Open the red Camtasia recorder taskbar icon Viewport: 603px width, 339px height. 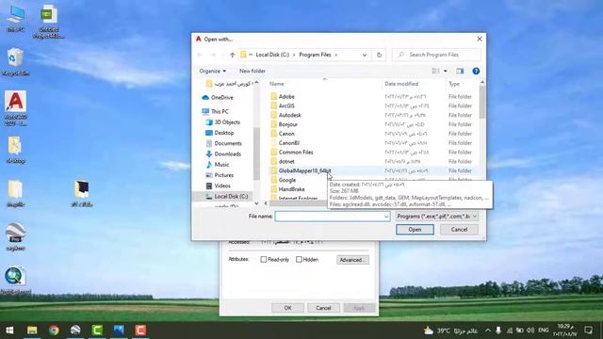tap(140, 331)
